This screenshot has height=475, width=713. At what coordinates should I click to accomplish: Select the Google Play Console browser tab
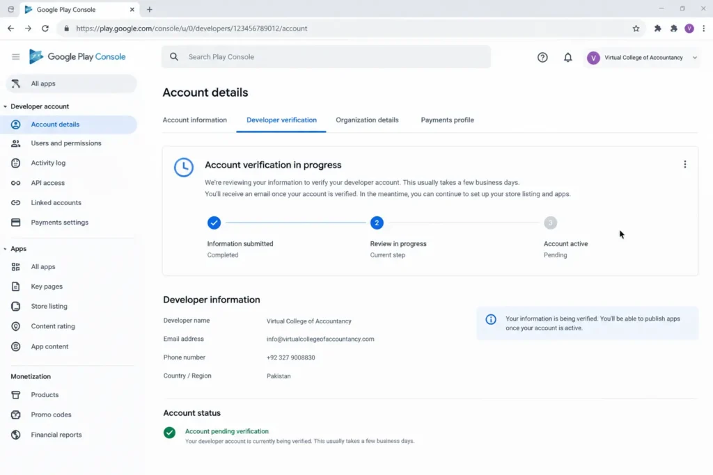coord(79,10)
